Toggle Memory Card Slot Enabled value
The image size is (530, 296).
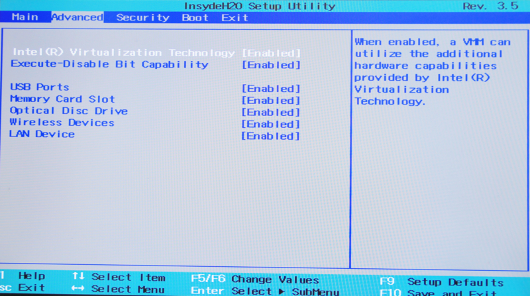click(x=271, y=101)
